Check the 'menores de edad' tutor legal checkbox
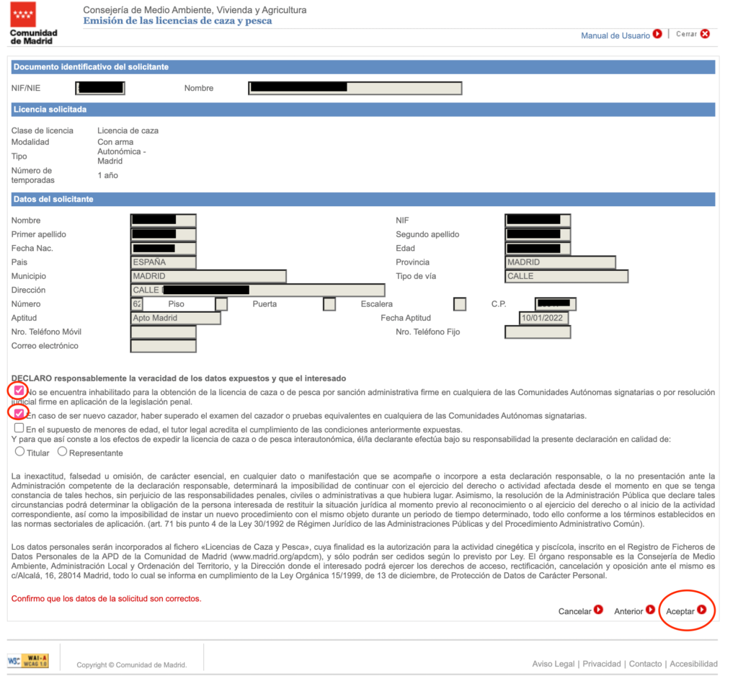Viewport: 738px width, 689px height. [x=19, y=428]
